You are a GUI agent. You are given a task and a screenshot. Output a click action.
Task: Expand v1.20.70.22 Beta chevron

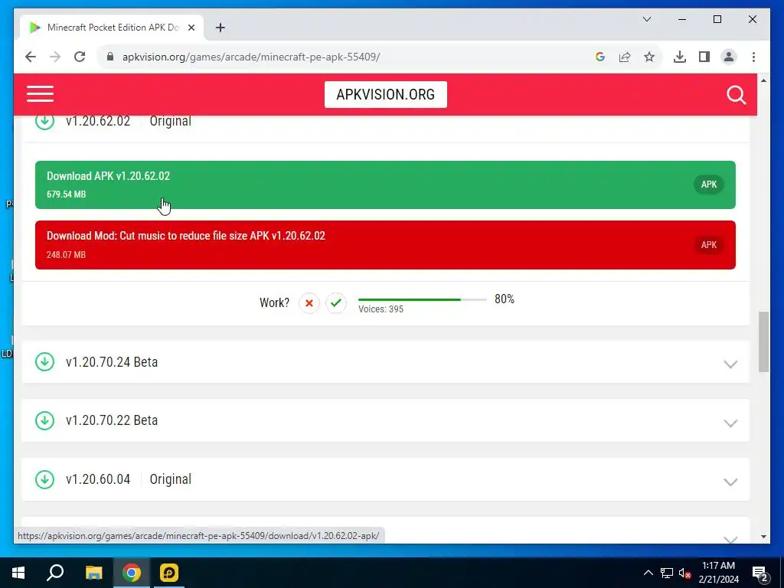click(x=730, y=423)
